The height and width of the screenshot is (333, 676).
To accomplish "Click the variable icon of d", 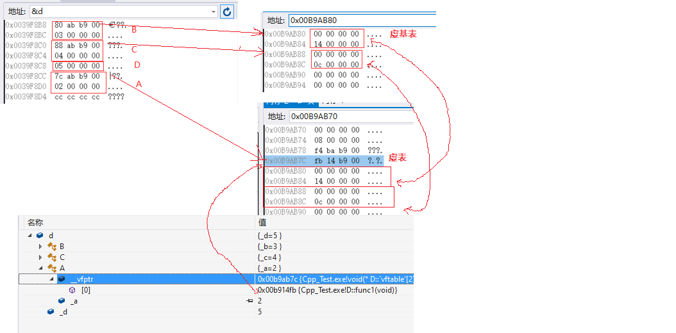I will pyautogui.click(x=40, y=236).
